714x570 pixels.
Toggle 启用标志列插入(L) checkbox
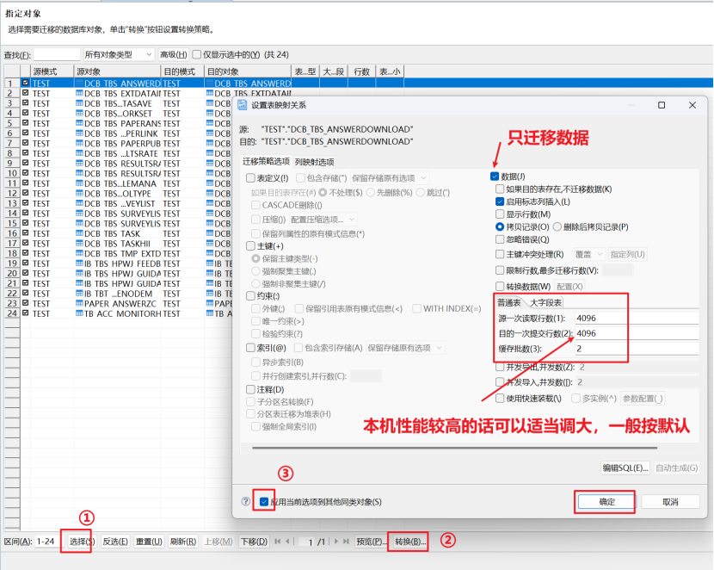tap(500, 201)
